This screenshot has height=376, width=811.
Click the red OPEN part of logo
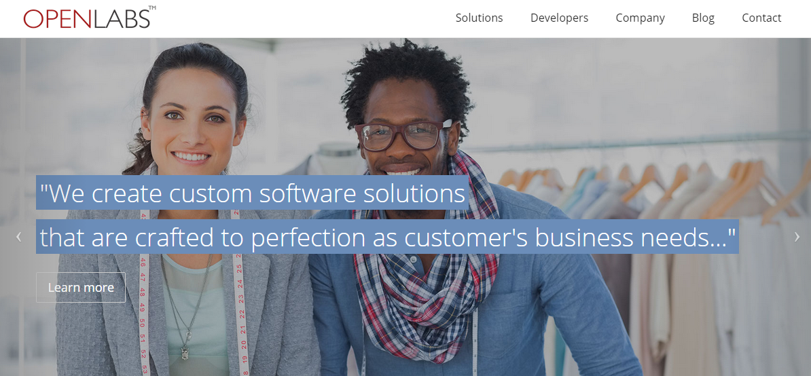57,18
